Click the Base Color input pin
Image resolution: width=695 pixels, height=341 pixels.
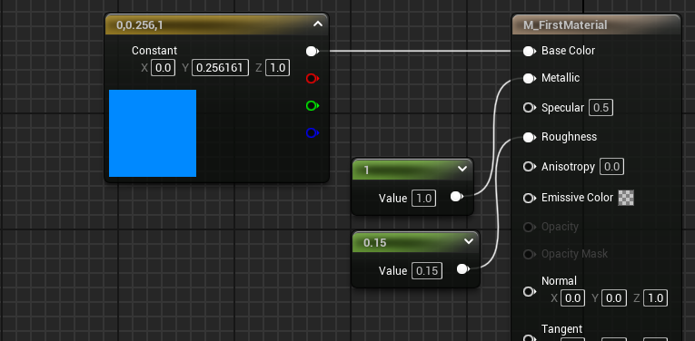[x=530, y=52]
